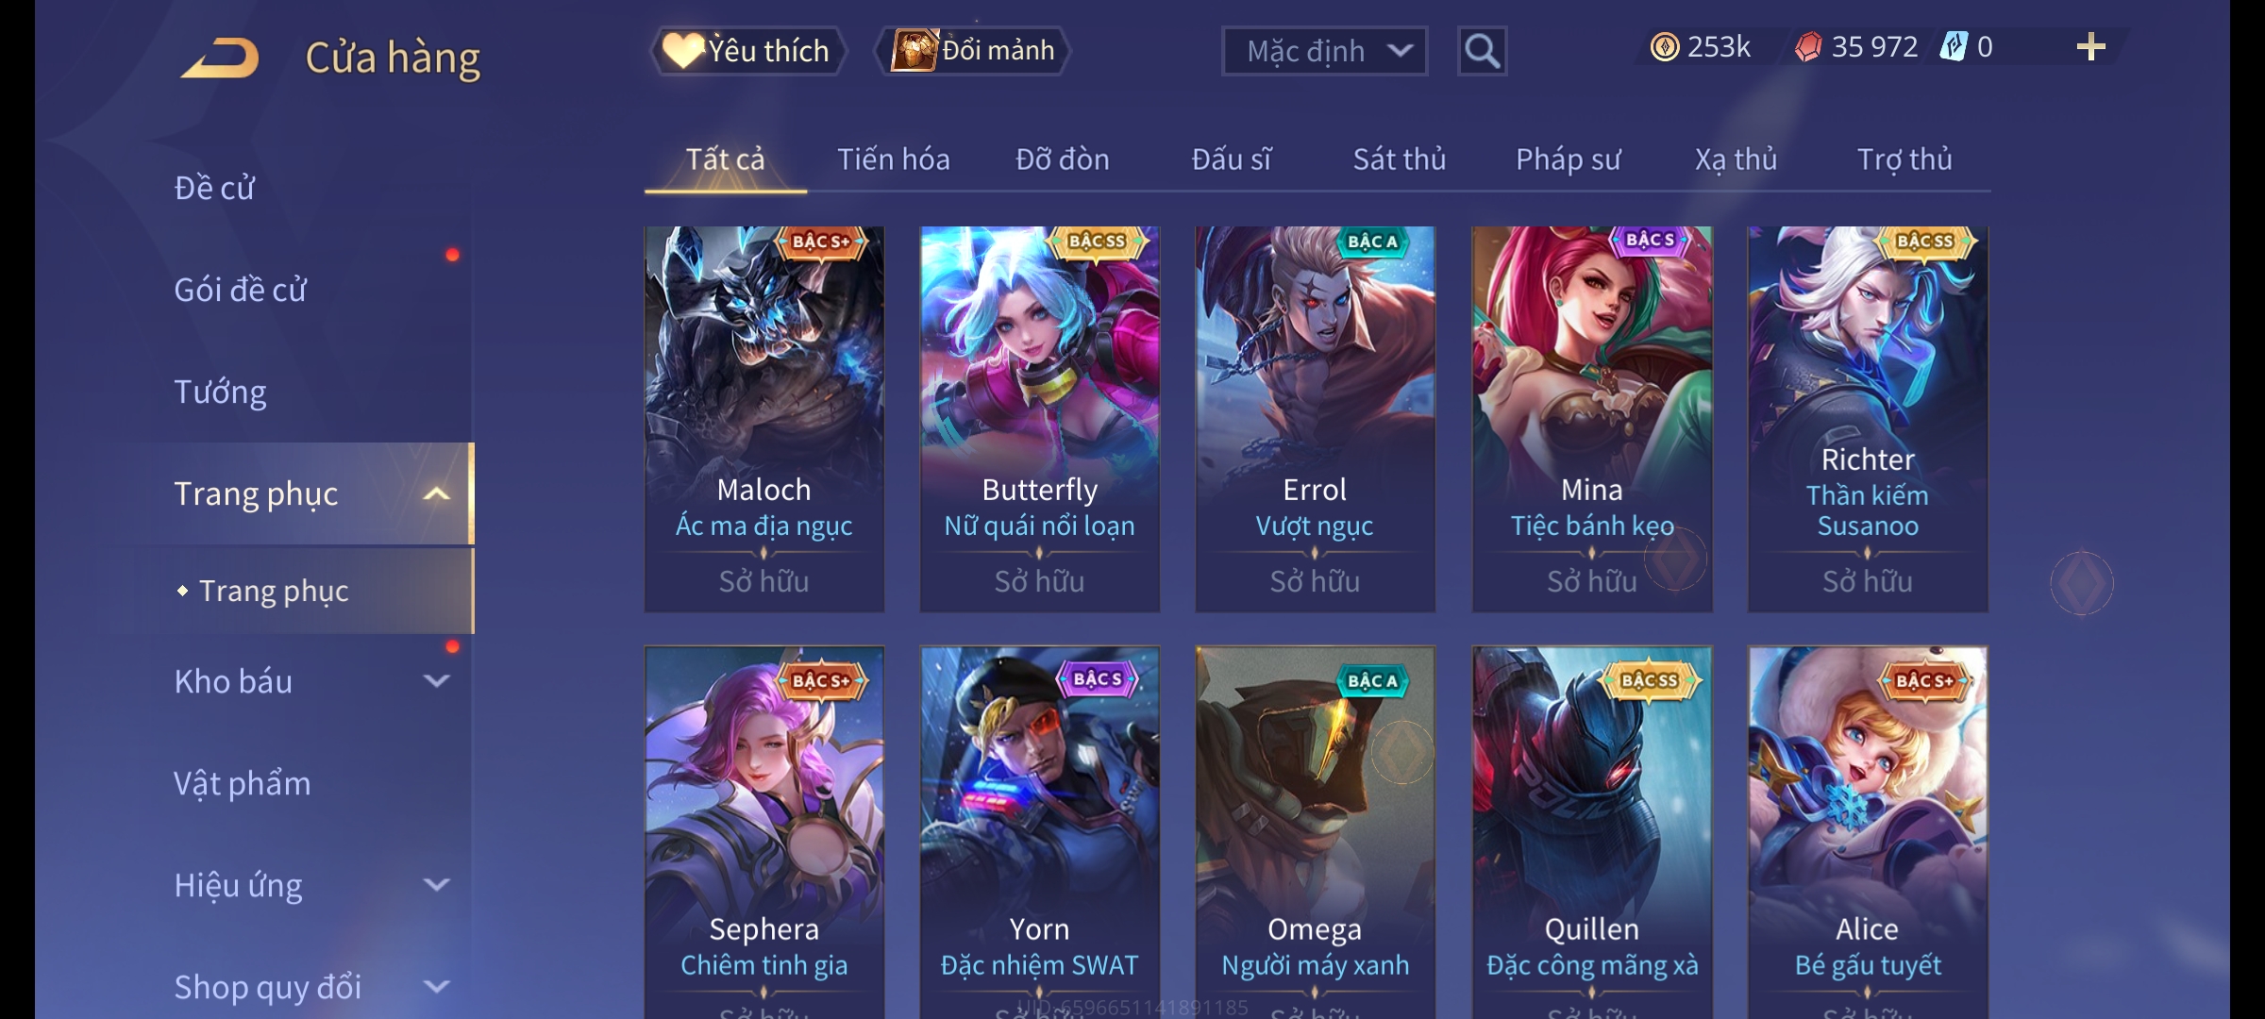Tap the plus icon to add currency
The image size is (2265, 1019).
point(2091,47)
